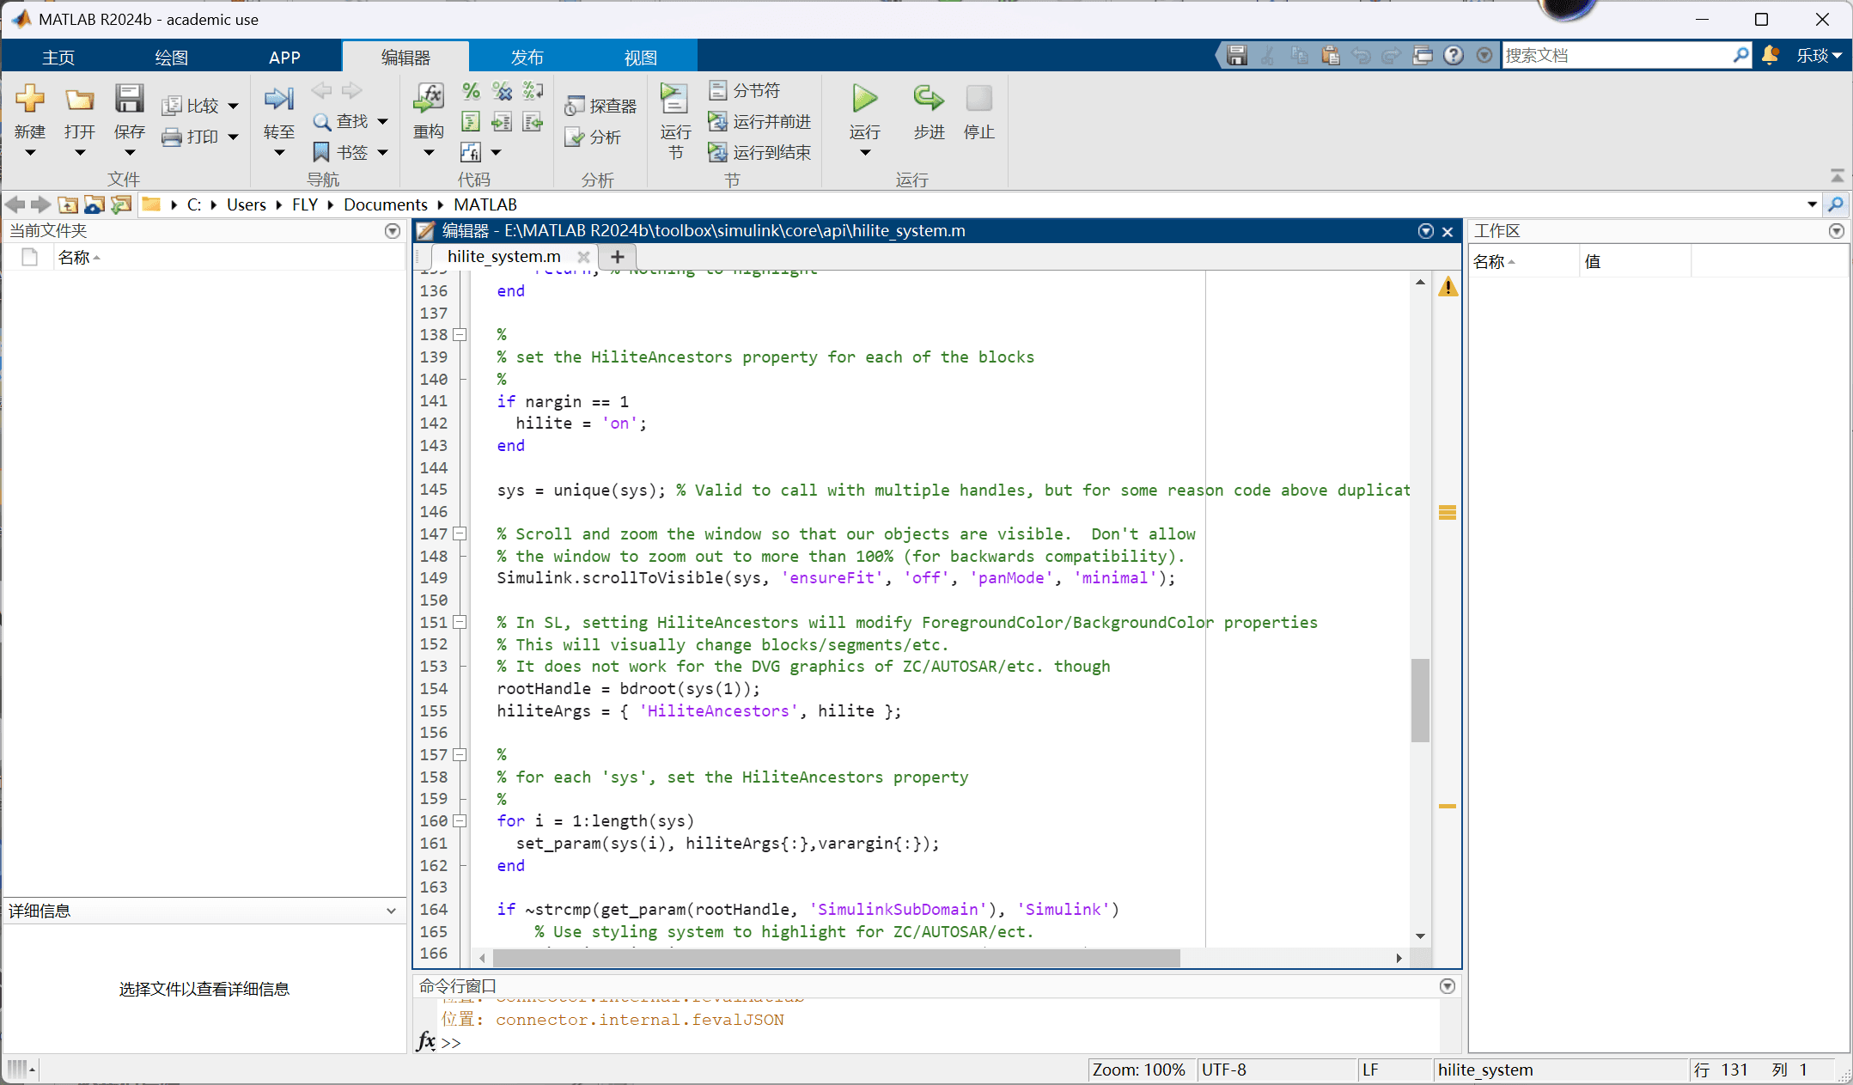Viewport: 1853px width, 1085px height.
Task: Expand the 运行 (Run) options dropdown arrow
Action: [x=865, y=153]
